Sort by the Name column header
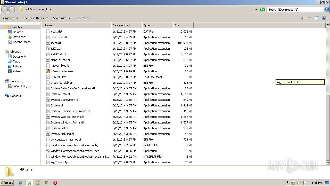Viewport: 330px width, 186px height. point(76,25)
